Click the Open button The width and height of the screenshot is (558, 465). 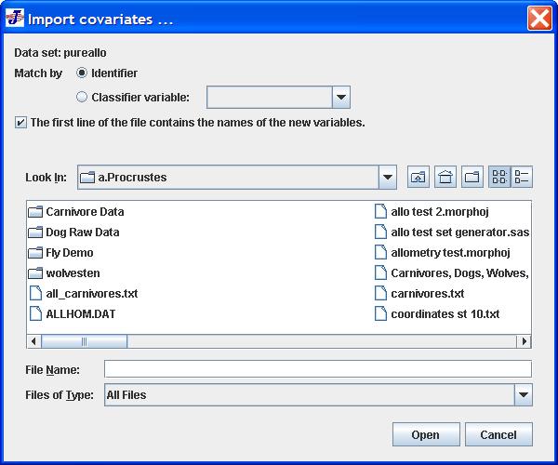pyautogui.click(x=426, y=434)
